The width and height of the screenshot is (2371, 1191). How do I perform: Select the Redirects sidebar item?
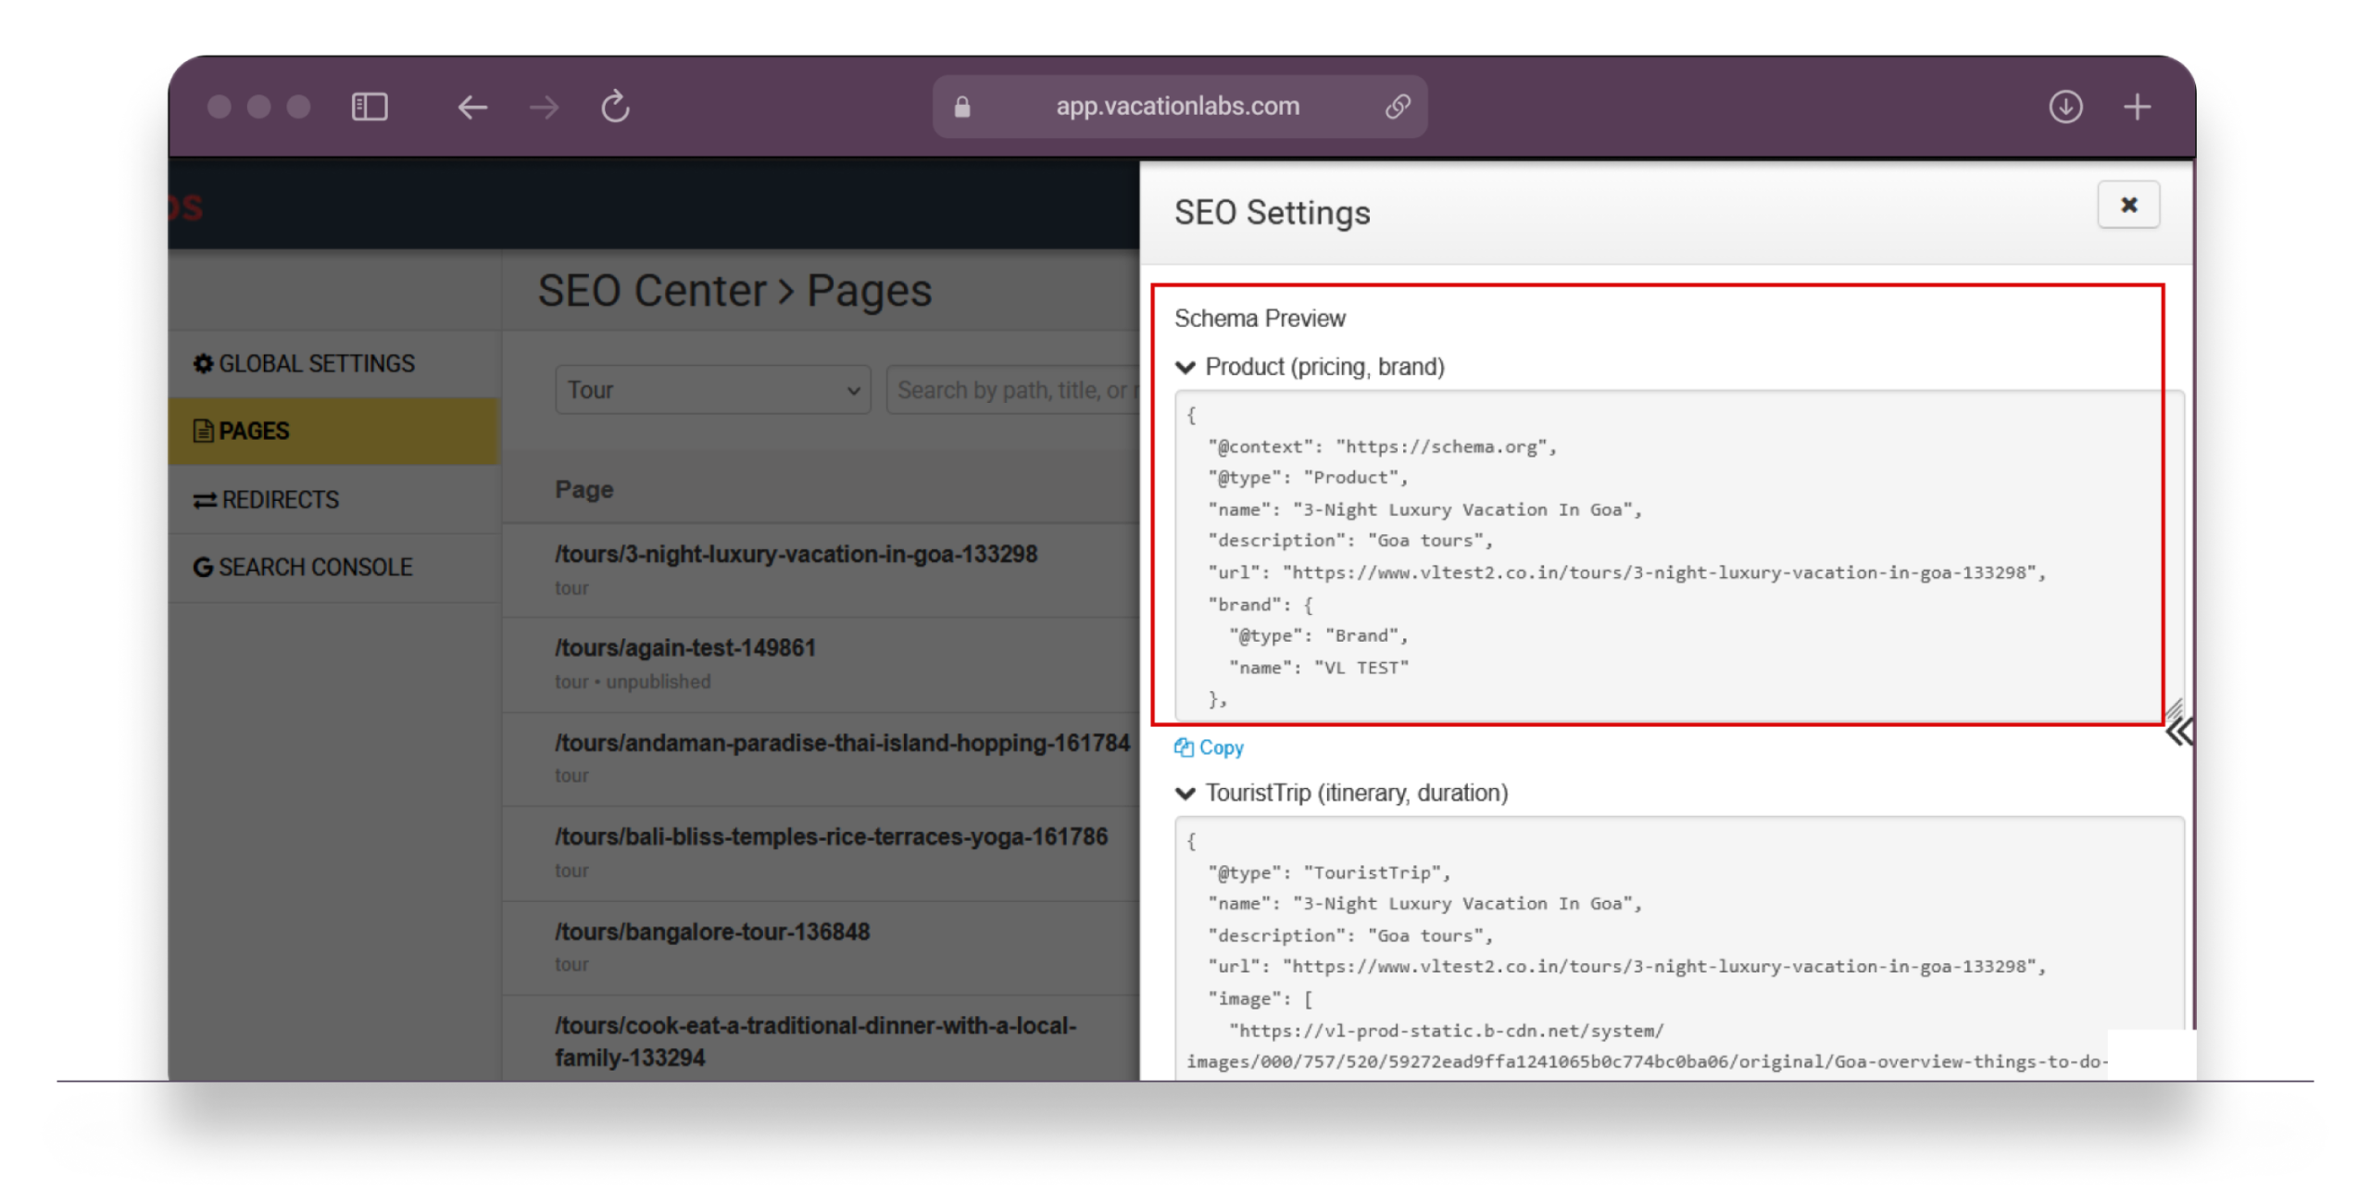pyautogui.click(x=267, y=500)
